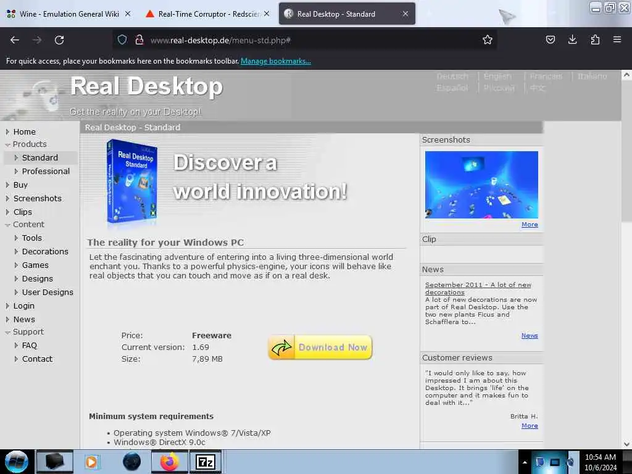Go to Home in the sidebar
This screenshot has width=632, height=474.
[x=24, y=132]
